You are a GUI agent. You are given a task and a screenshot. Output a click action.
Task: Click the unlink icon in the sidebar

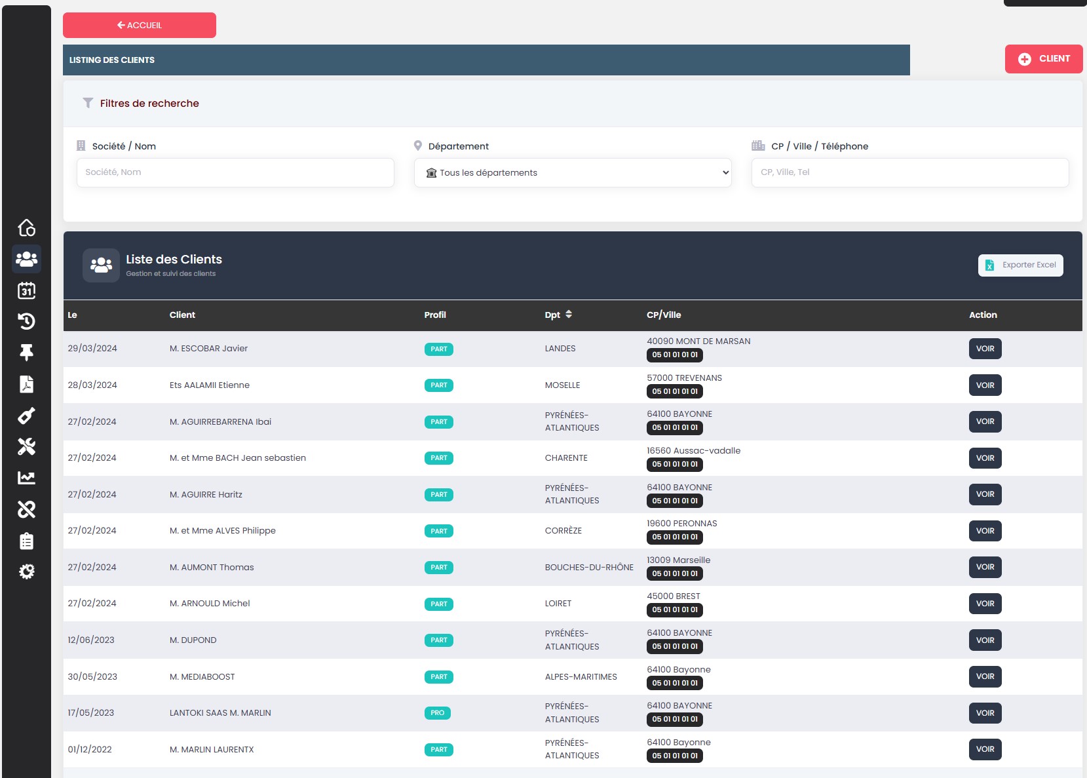[x=26, y=509]
